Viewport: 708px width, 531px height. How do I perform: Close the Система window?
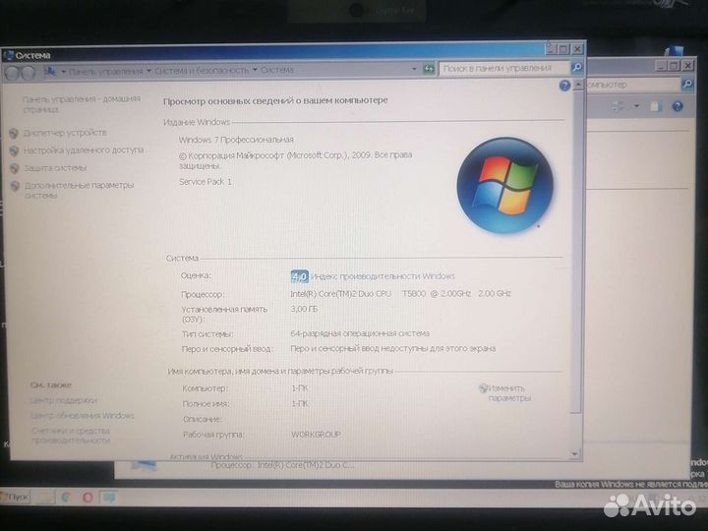tap(577, 48)
